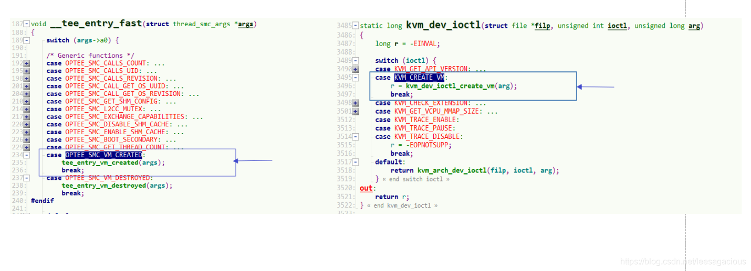The width and height of the screenshot is (751, 271).
Task: Expand the OPTEE_SMC_CALL_GET_OS_UUID case
Action: tap(27, 86)
